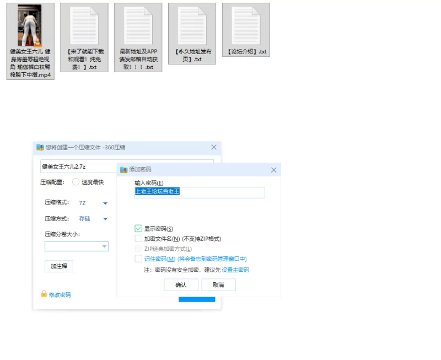441x360 pixels.
Task: Click the 添加密码 dialog title icon
Action: point(123,170)
